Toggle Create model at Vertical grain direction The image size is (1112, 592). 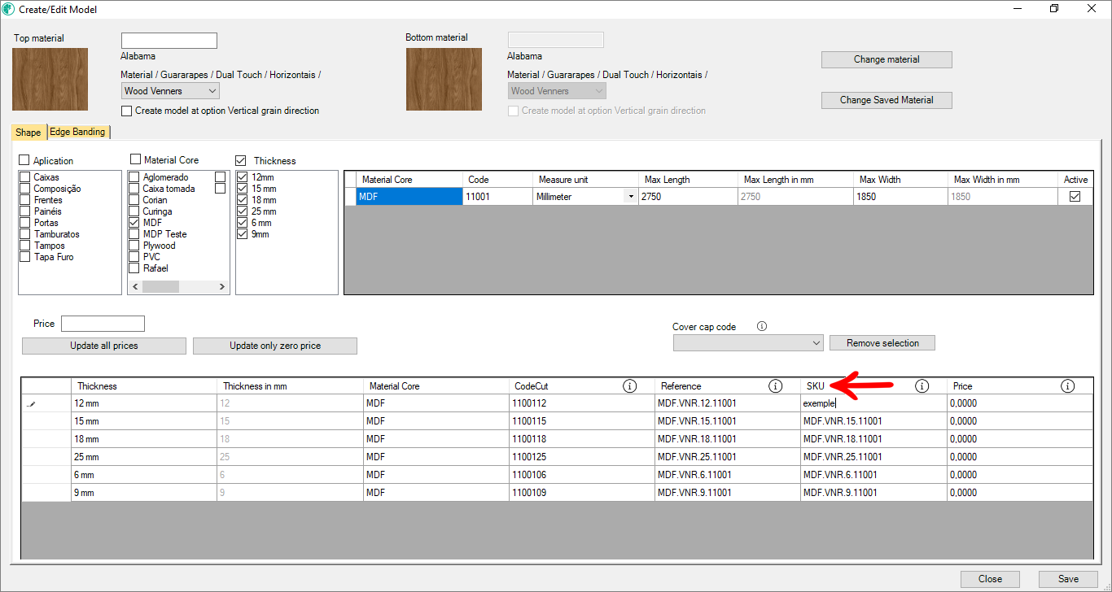(127, 111)
